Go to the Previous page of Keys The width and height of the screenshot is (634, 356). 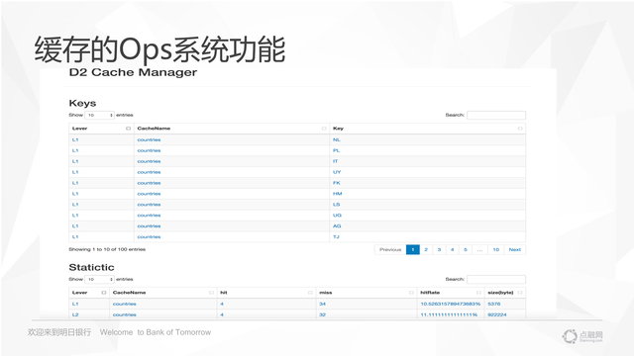[x=390, y=250]
